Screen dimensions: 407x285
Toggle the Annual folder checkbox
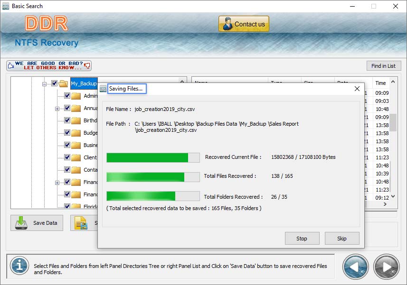67,108
